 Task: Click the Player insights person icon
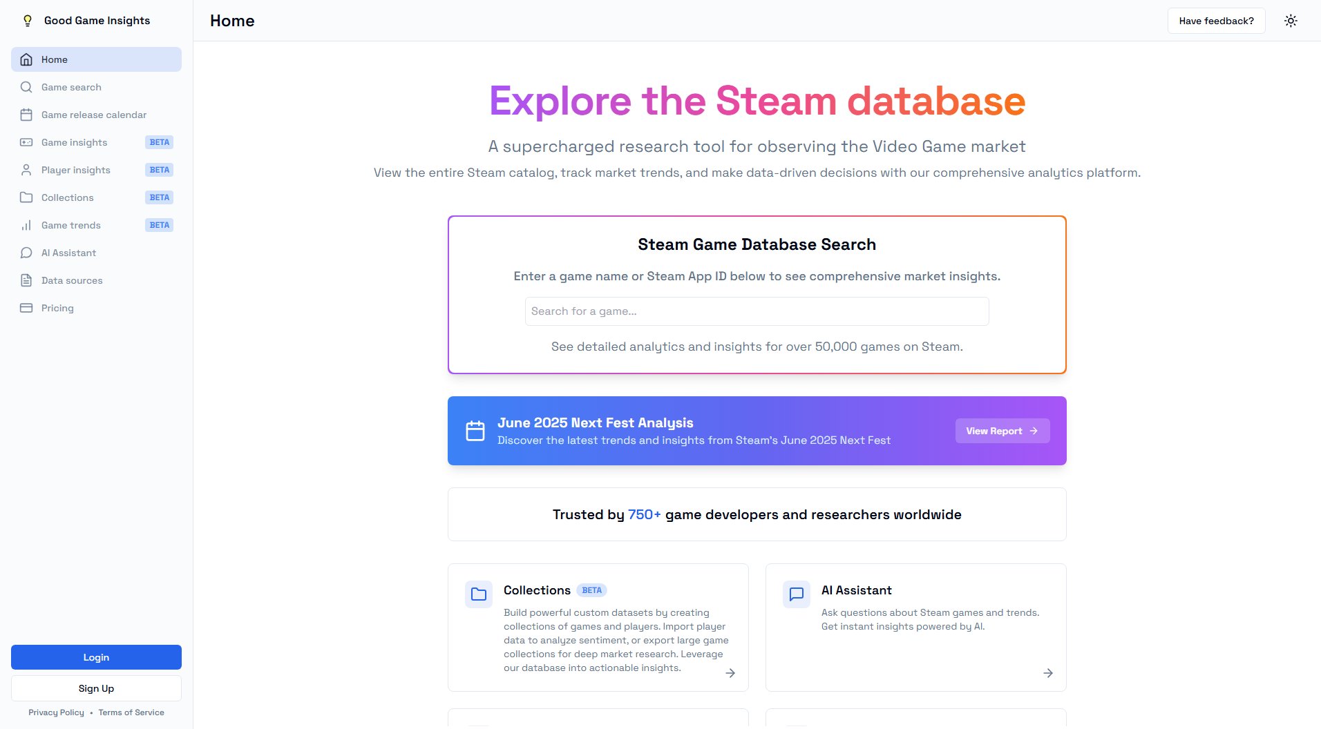(26, 170)
